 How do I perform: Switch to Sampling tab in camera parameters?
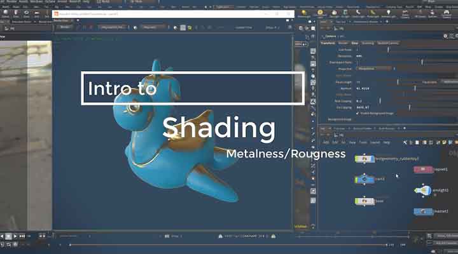tap(368, 43)
